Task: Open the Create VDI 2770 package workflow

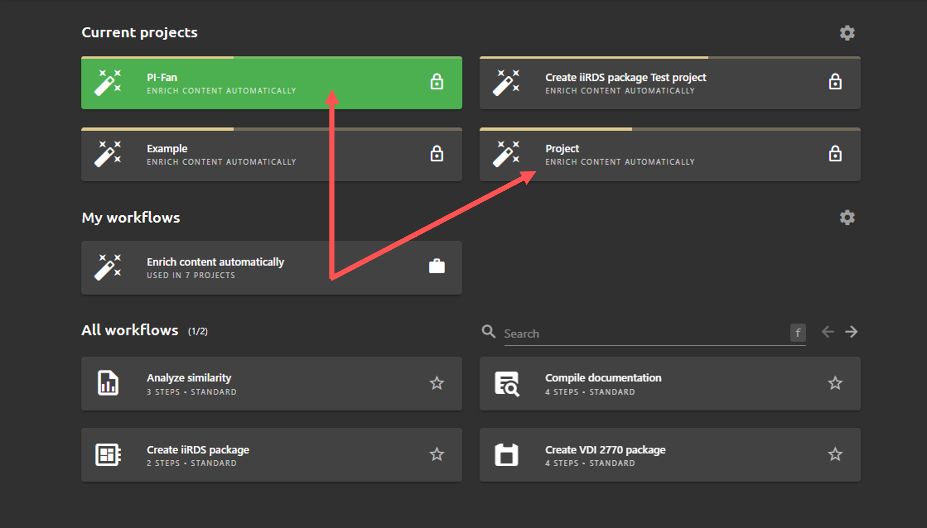Action: click(670, 455)
